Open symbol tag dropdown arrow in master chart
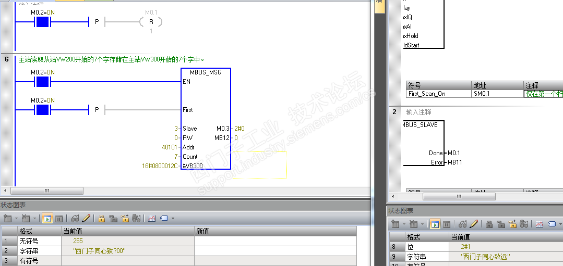Image resolution: width=563 pixels, height=266 pixels. (173, 218)
